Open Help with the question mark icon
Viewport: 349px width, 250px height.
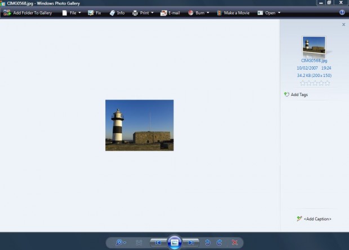coord(342,12)
